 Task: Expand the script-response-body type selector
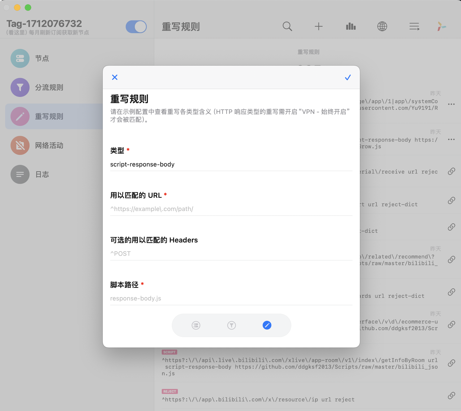pyautogui.click(x=231, y=164)
